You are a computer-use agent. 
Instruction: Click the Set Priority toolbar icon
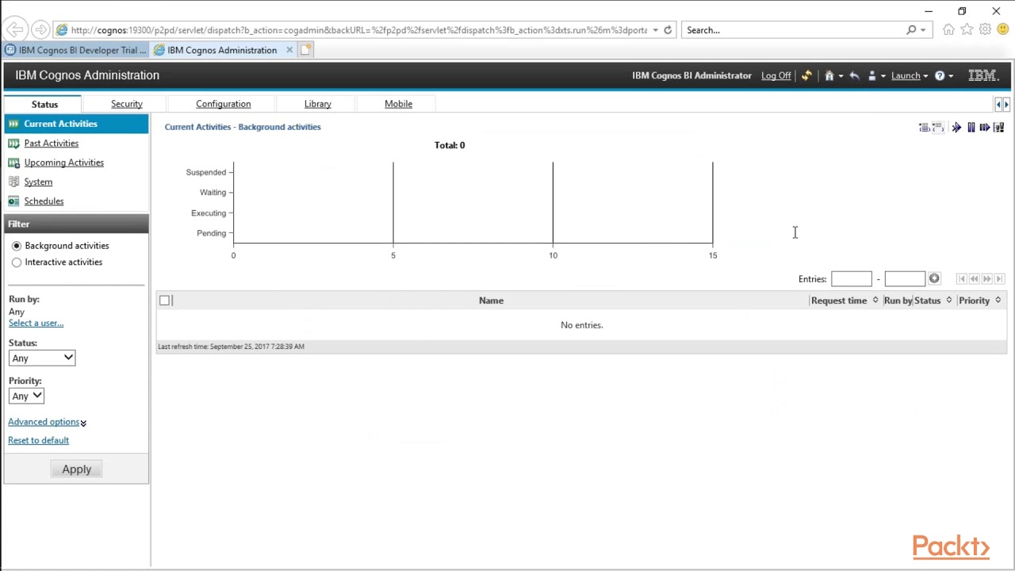point(999,128)
